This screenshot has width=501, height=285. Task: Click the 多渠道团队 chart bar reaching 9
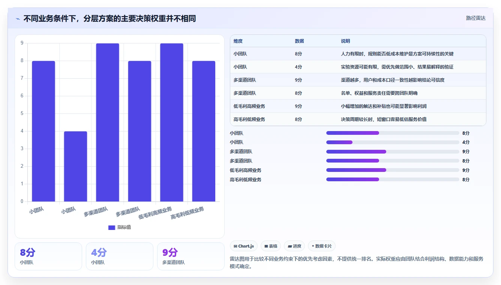108,122
